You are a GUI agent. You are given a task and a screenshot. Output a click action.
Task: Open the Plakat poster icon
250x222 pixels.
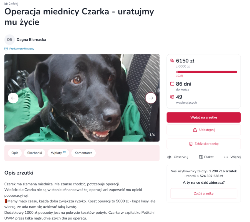coord(201,157)
